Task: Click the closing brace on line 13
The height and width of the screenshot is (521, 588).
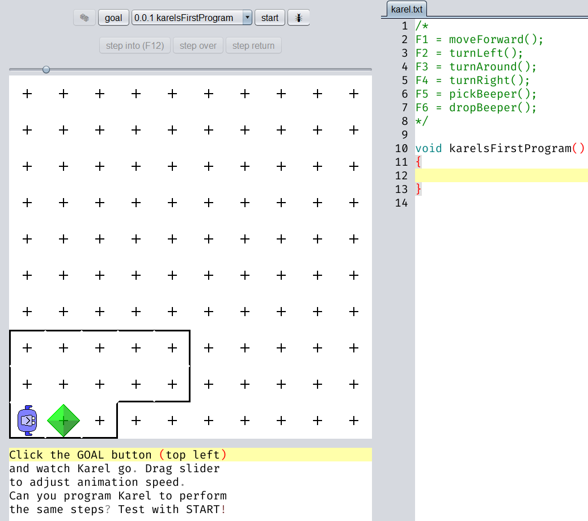Action: coord(418,190)
